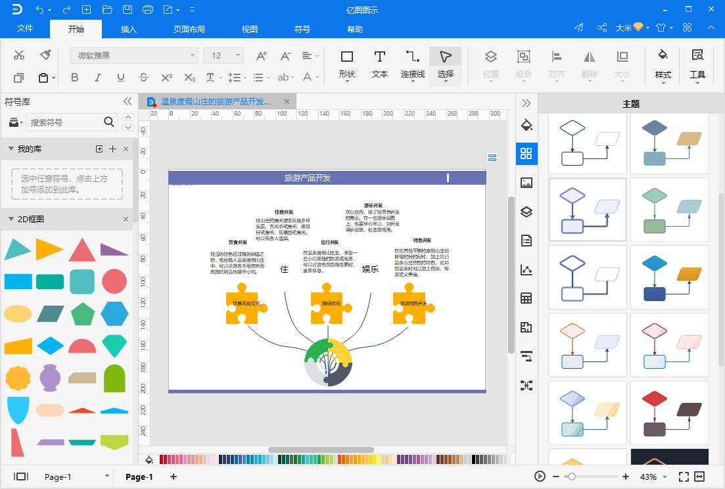Add the pink circle shape from library
725x489 pixels.
[x=114, y=281]
